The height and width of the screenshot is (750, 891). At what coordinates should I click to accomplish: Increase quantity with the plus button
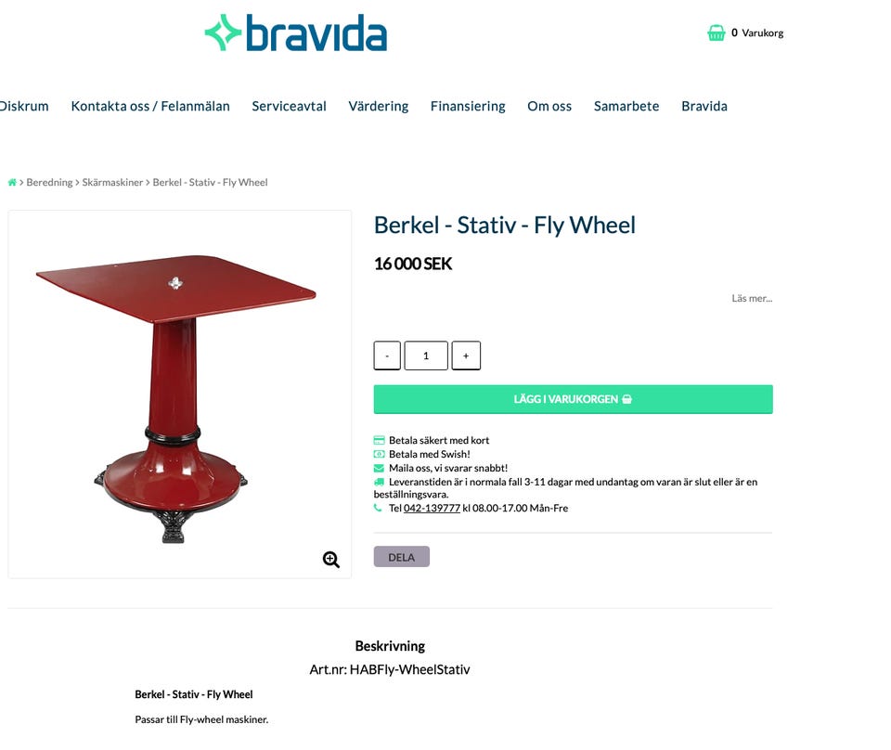click(x=466, y=356)
